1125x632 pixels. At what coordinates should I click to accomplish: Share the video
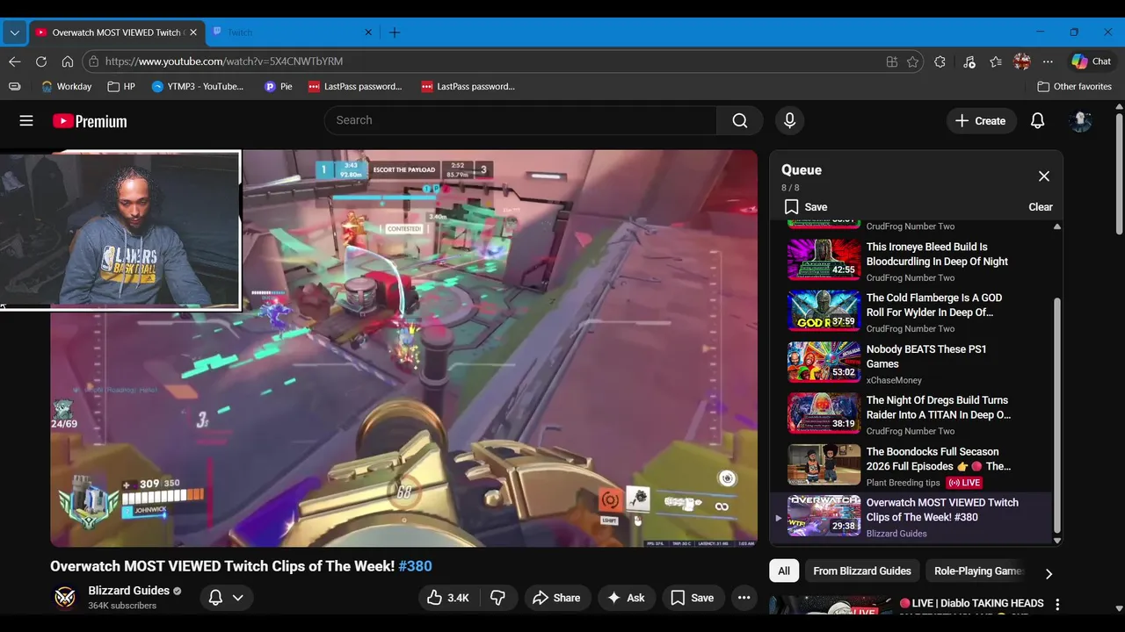[557, 598]
